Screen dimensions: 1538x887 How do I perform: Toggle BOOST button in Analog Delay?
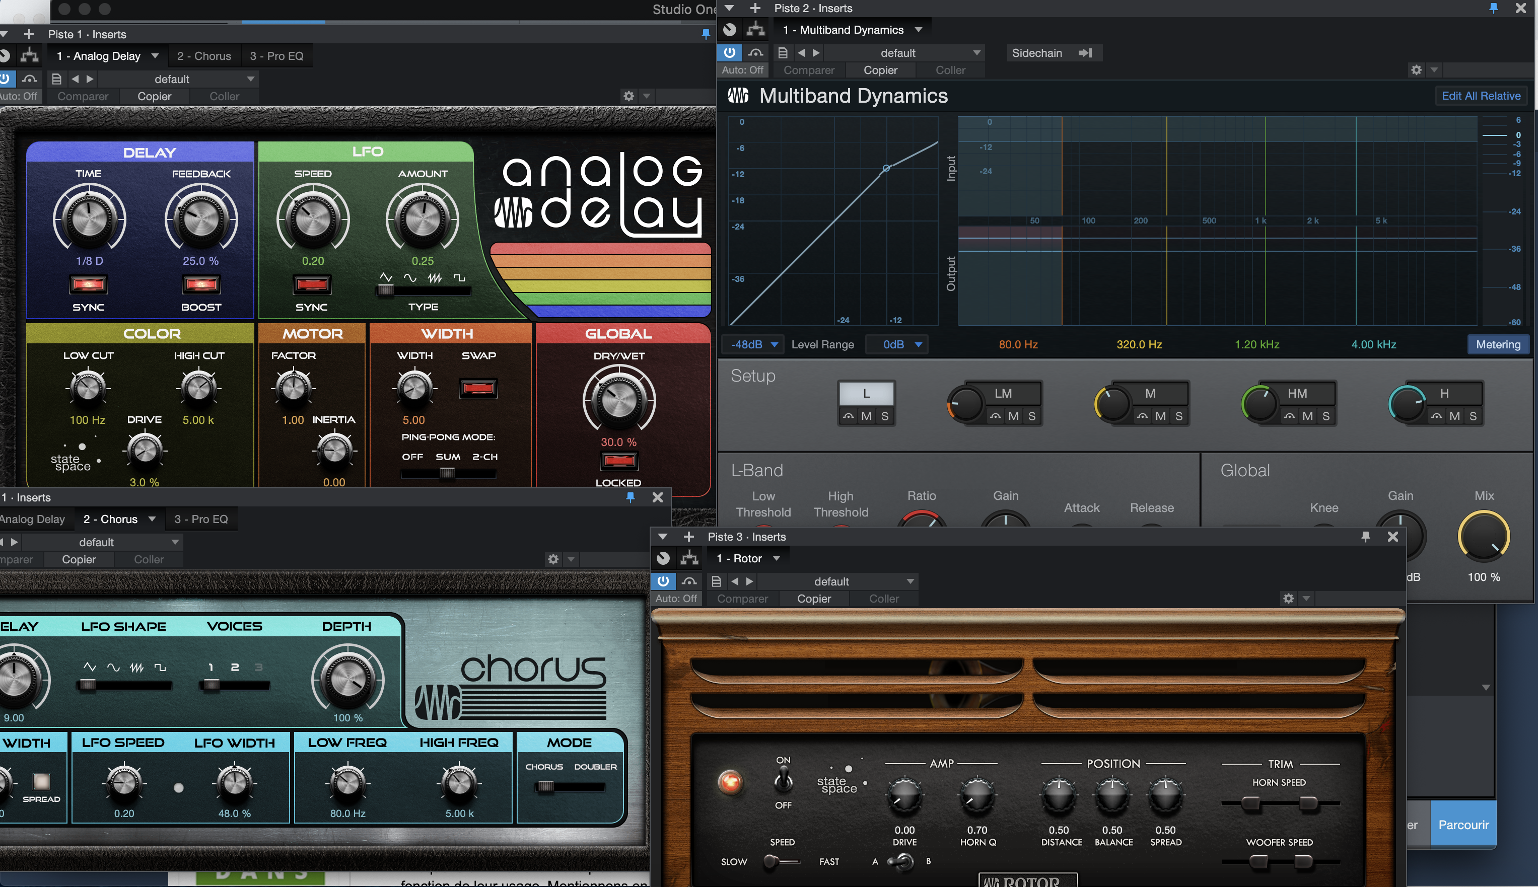point(200,284)
